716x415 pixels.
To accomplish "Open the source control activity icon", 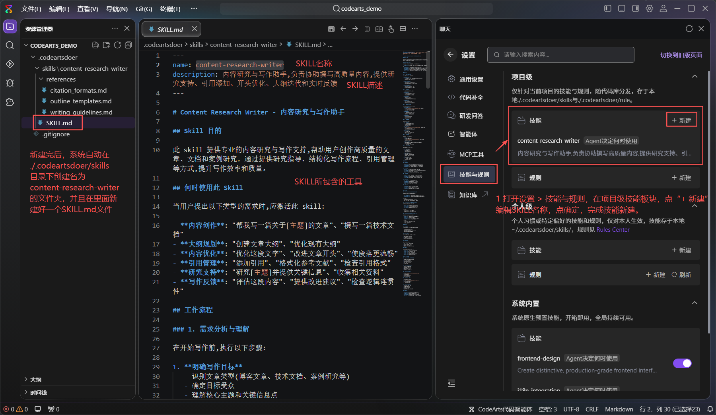I will 10,64.
